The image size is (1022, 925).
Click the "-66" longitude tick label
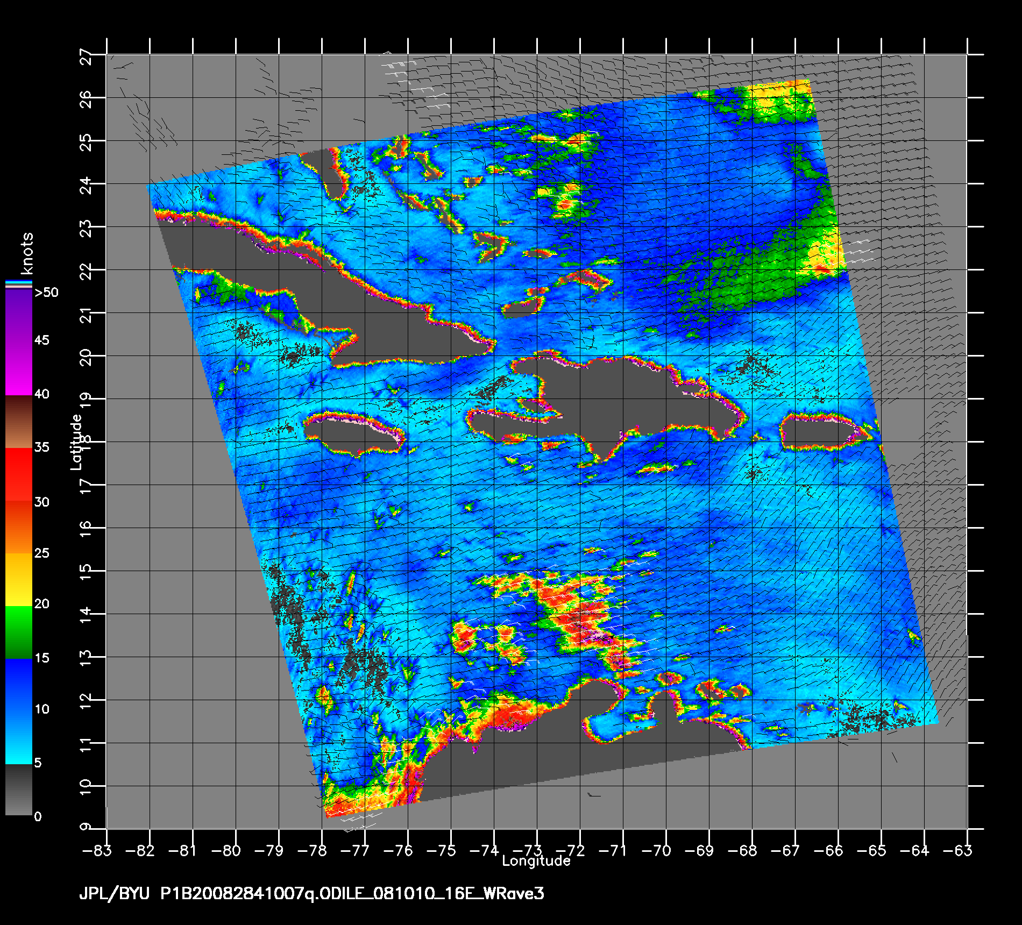828,850
